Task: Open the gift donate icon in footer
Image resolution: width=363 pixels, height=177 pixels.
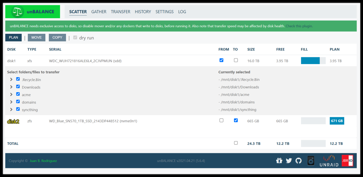Action: coord(279,161)
